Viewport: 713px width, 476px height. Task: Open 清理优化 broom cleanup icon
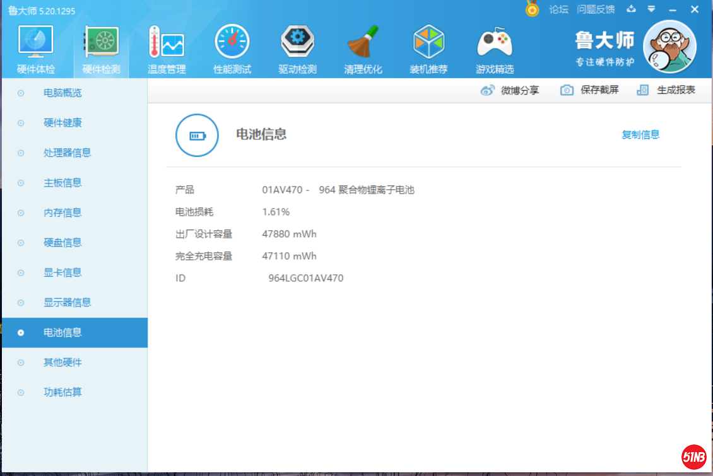point(363,42)
